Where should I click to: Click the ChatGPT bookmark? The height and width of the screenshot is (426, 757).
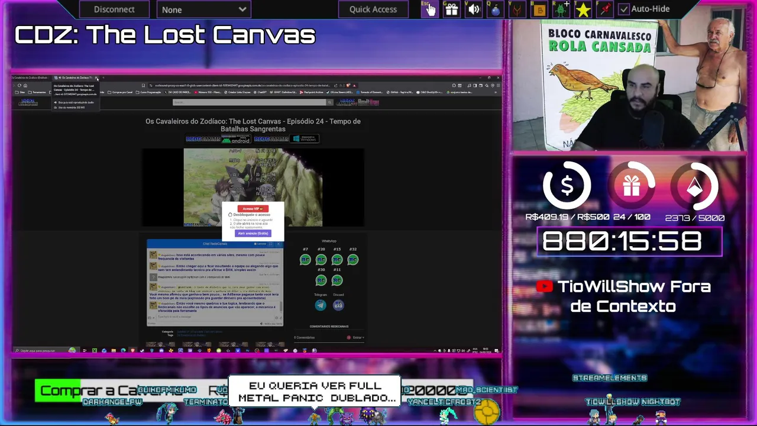click(261, 92)
